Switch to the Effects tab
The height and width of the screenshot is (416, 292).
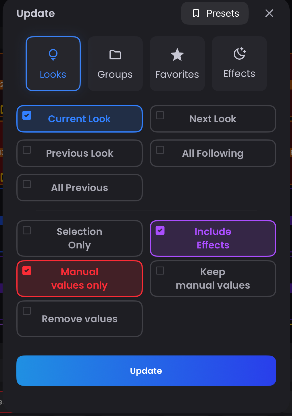239,63
